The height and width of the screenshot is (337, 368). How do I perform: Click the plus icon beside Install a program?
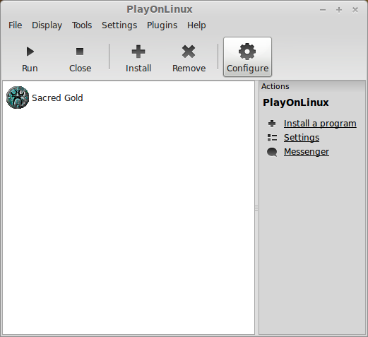pyautogui.click(x=272, y=124)
